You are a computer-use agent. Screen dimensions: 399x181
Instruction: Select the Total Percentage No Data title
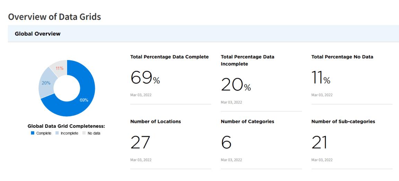tap(342, 57)
